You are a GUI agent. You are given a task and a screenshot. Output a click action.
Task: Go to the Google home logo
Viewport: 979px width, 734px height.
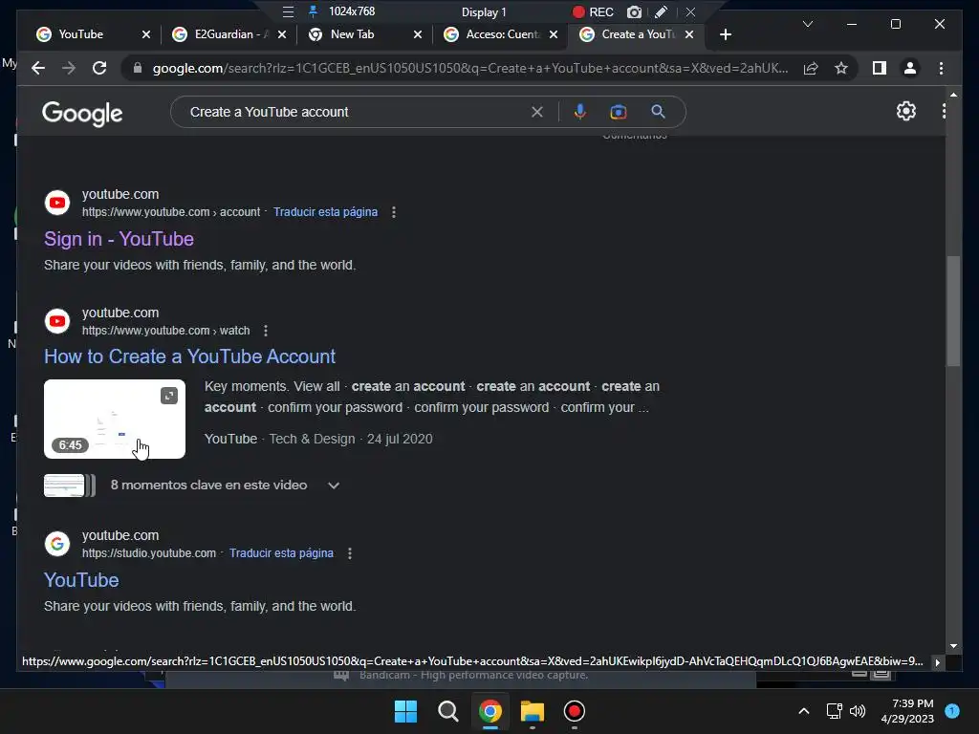[82, 113]
